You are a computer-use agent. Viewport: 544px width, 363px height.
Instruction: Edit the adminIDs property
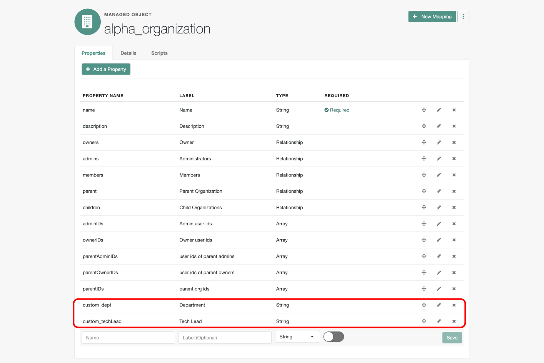coord(439,224)
